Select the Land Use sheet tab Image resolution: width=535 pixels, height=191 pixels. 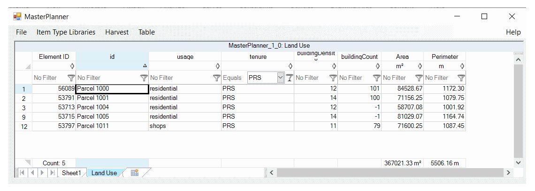click(104, 173)
